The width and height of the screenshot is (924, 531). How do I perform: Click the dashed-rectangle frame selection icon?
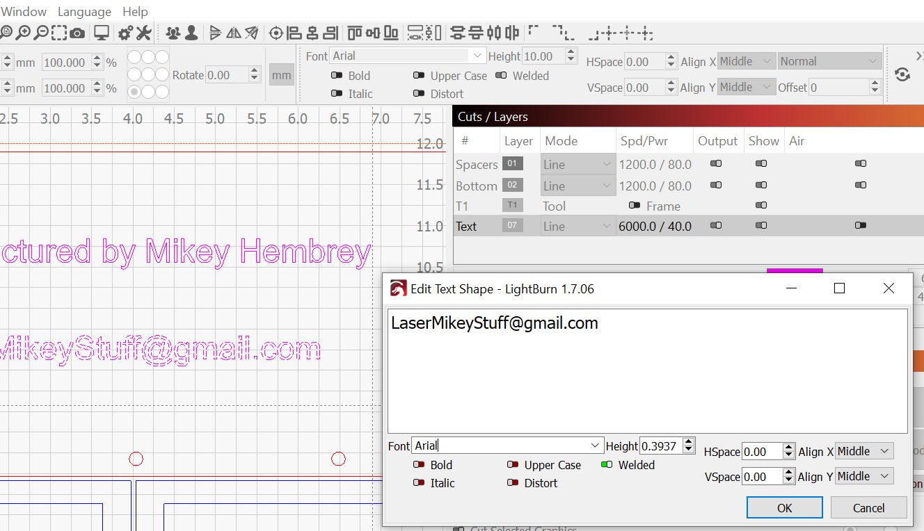59,33
